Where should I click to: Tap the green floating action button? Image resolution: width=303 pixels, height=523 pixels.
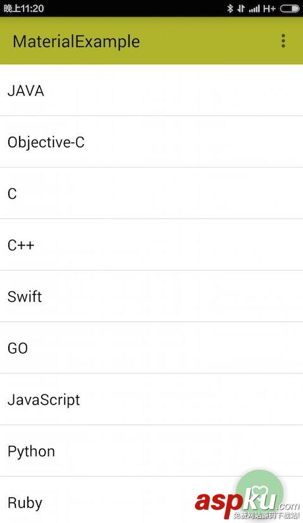259,494
